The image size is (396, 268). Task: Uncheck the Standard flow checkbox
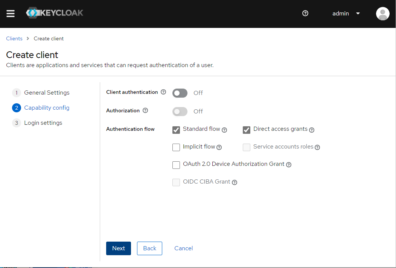[176, 130]
